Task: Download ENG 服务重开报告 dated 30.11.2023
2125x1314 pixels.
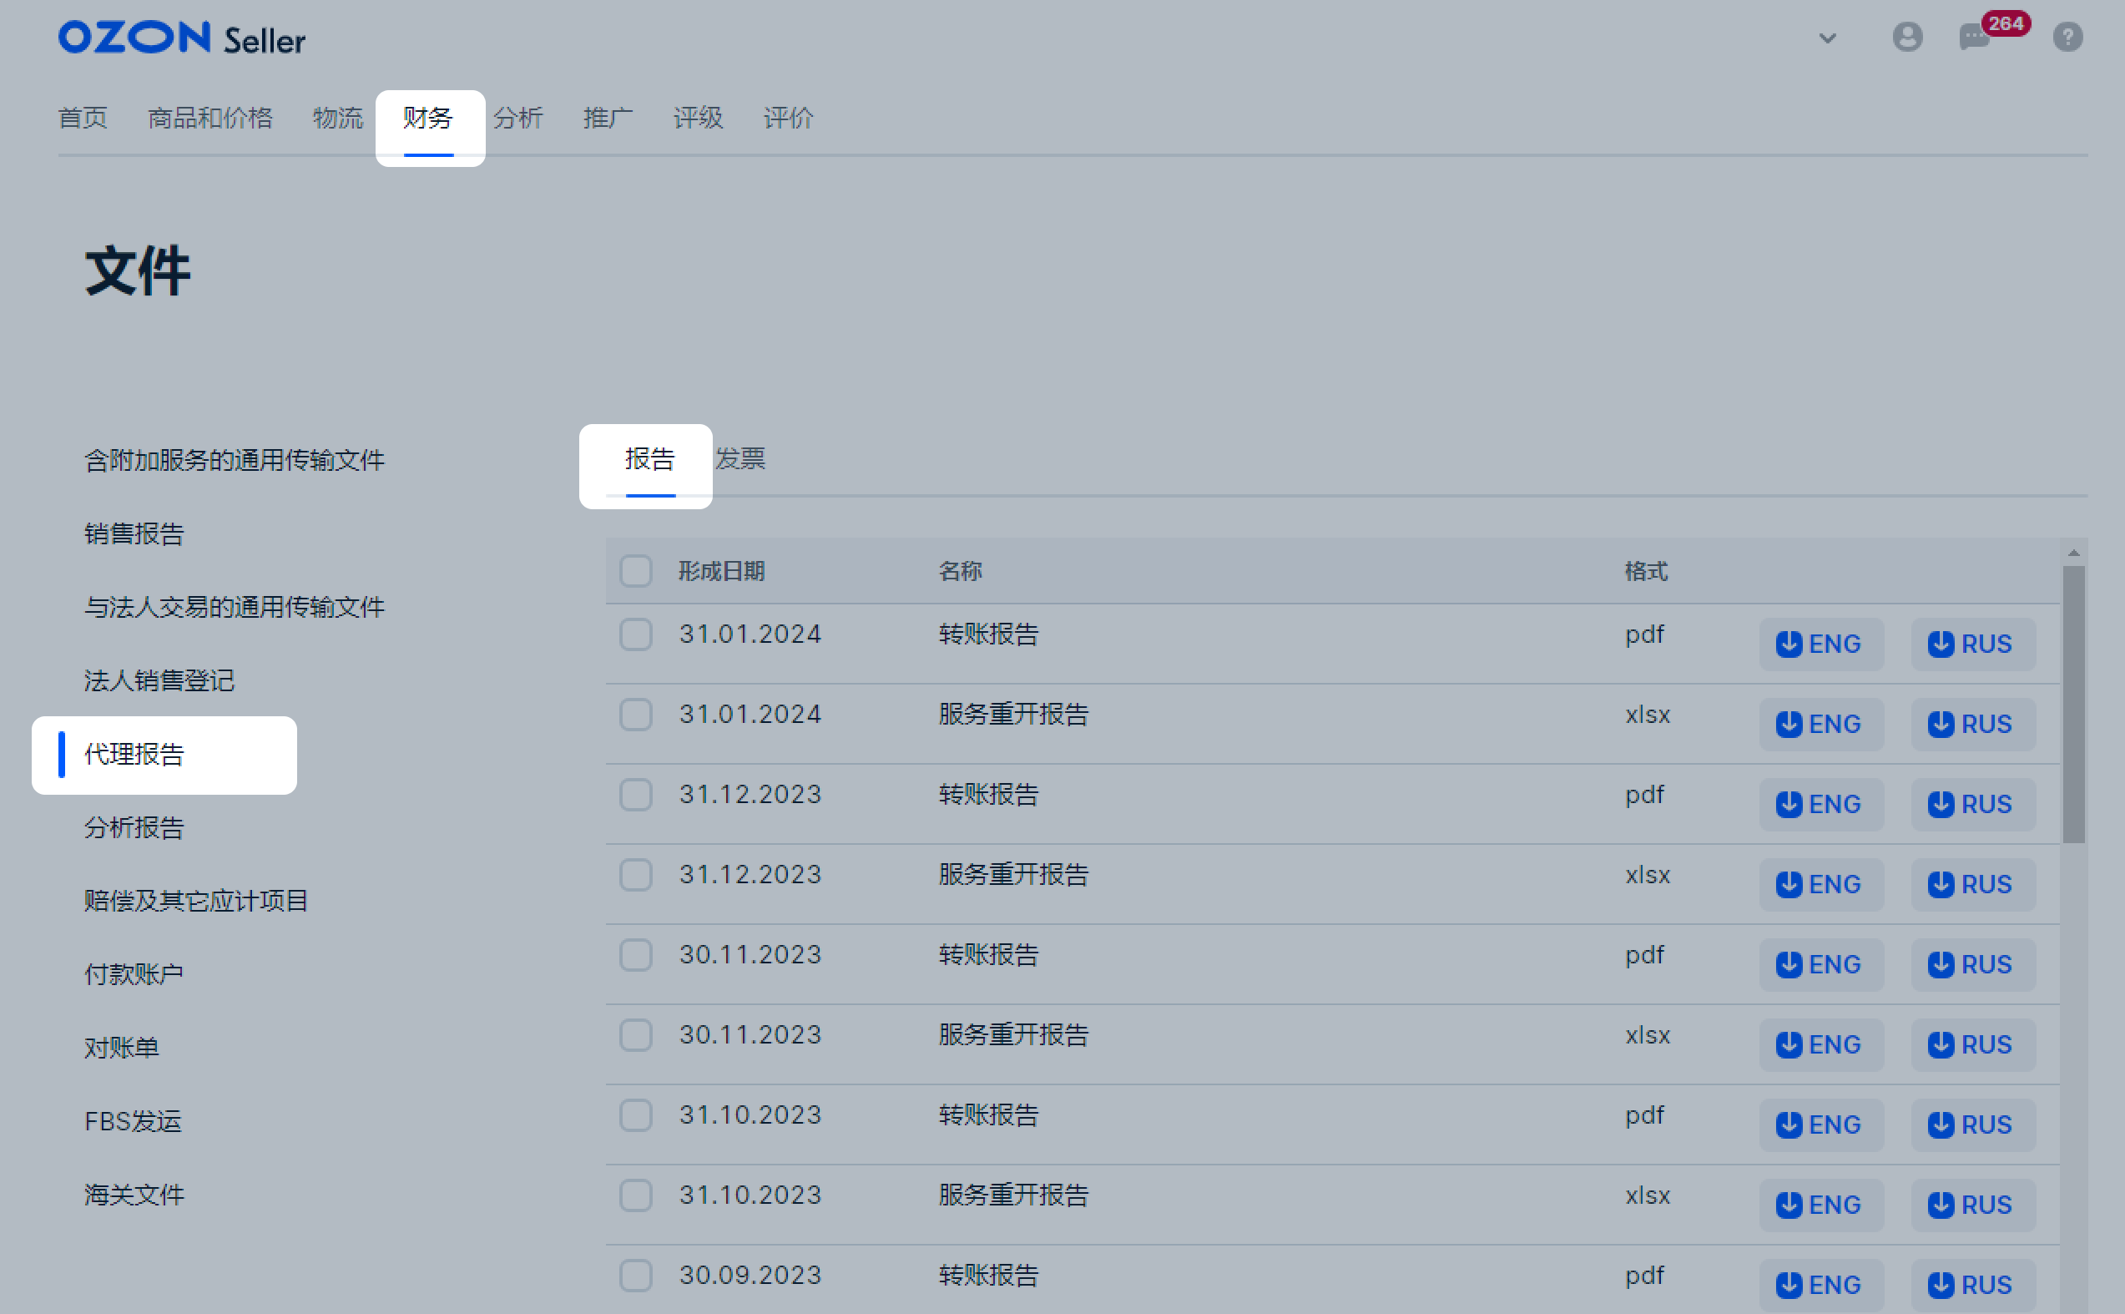Action: (x=1821, y=1044)
